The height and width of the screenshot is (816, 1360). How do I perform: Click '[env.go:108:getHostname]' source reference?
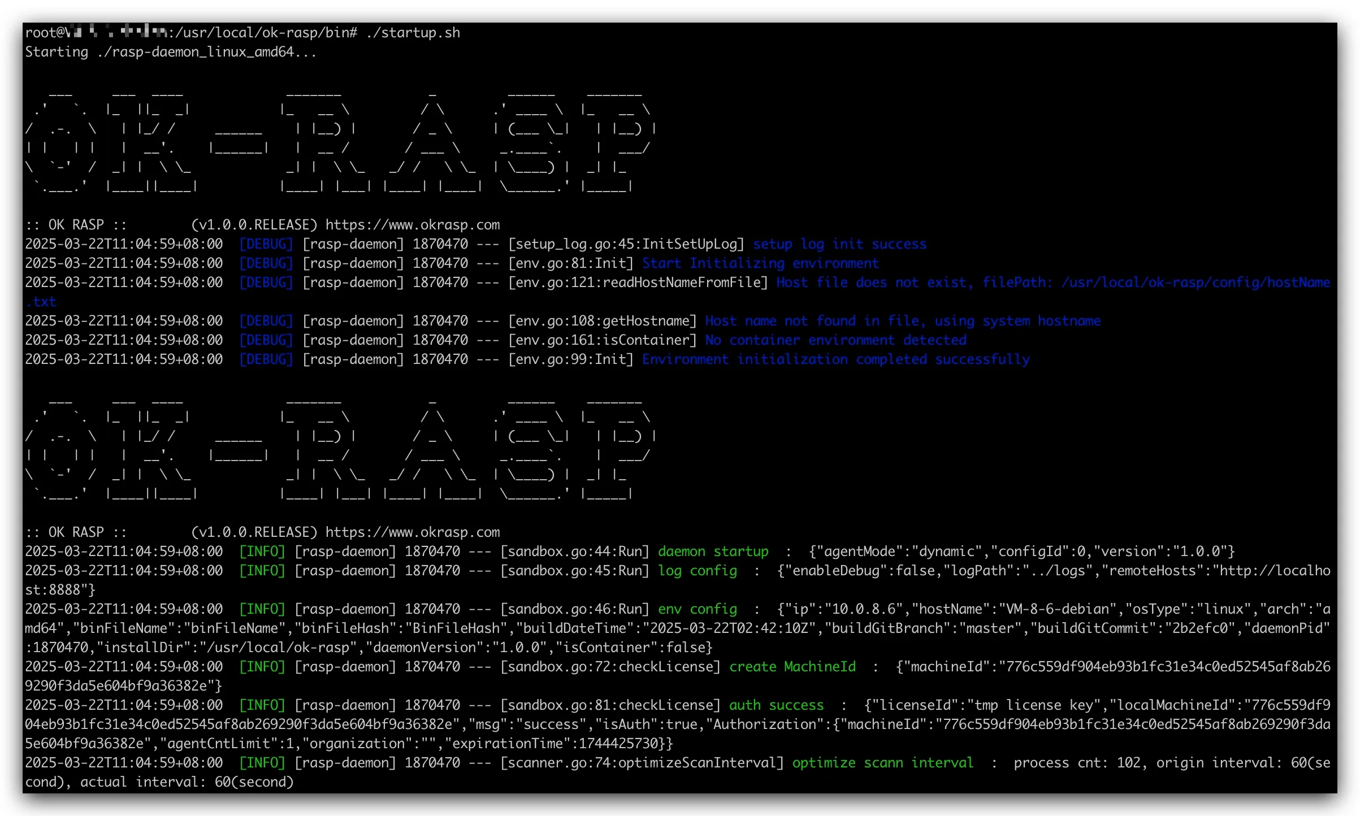(603, 321)
